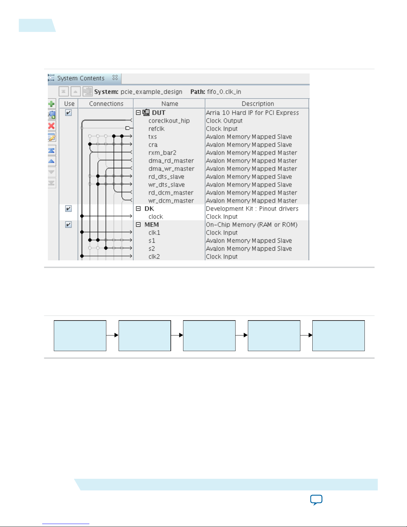Select the s1 interface under MEM
This screenshot has width=407, height=527.
[152, 240]
